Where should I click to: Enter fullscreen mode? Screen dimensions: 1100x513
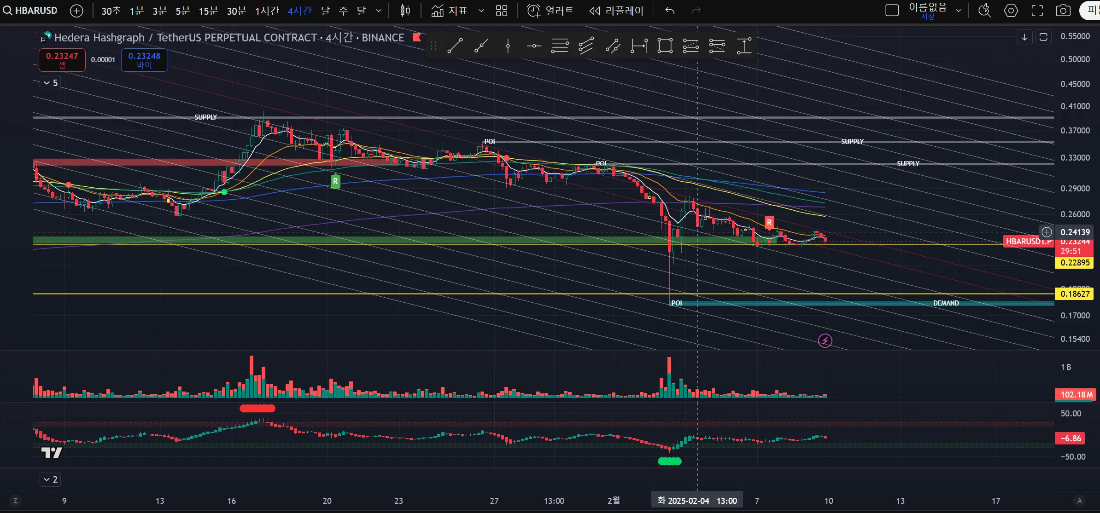1037,11
